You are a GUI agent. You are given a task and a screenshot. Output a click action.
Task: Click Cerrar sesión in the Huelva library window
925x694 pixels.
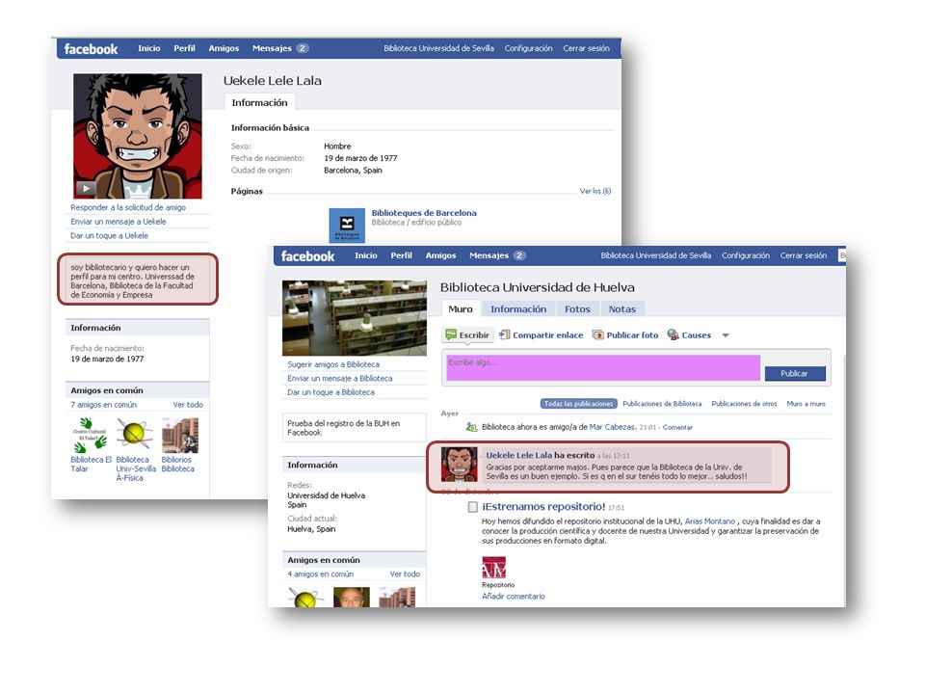804,255
